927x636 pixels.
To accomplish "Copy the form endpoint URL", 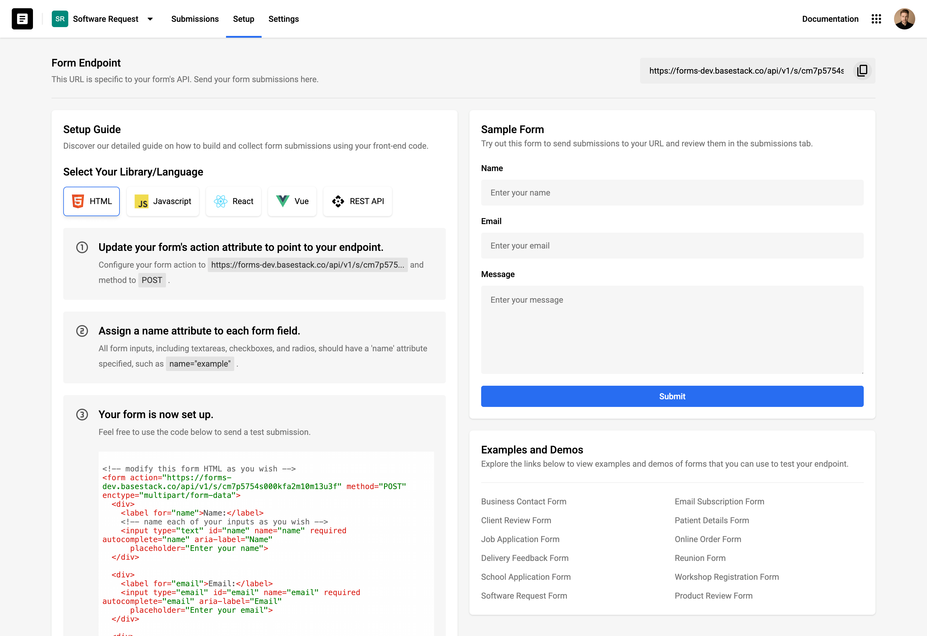I will pyautogui.click(x=862, y=71).
